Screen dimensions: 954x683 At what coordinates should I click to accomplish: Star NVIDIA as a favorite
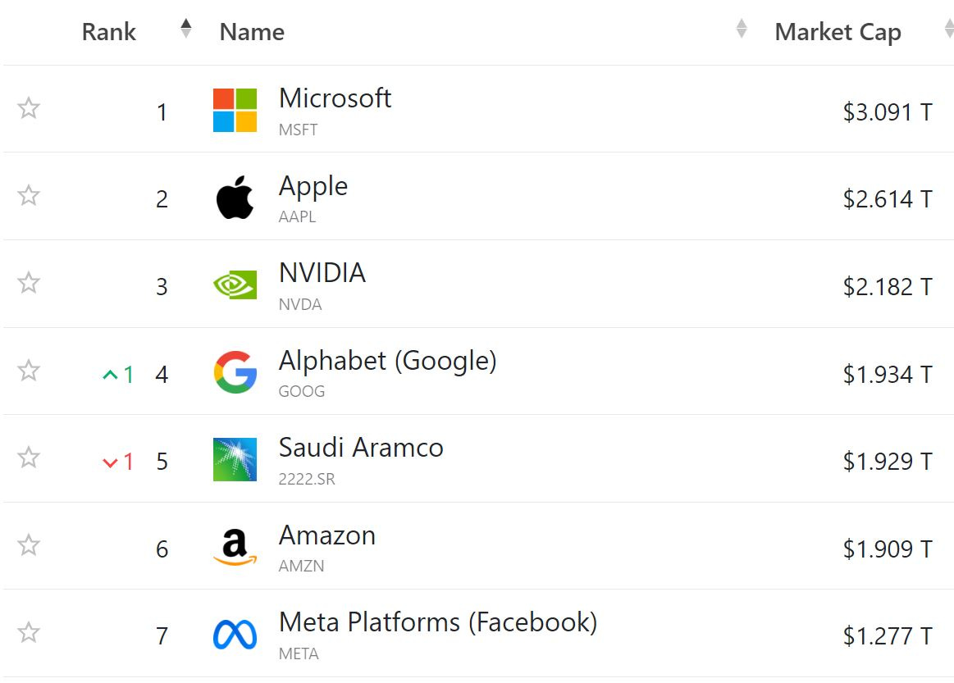pyautogui.click(x=29, y=283)
